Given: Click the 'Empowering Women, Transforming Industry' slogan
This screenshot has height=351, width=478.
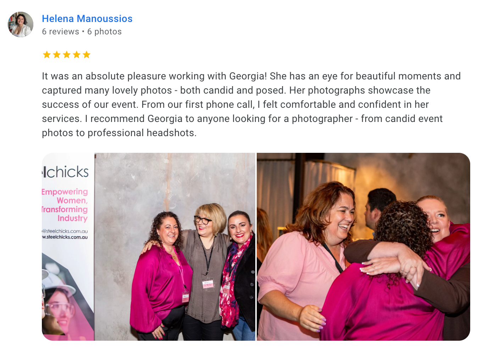Looking at the screenshot, I should 65,205.
